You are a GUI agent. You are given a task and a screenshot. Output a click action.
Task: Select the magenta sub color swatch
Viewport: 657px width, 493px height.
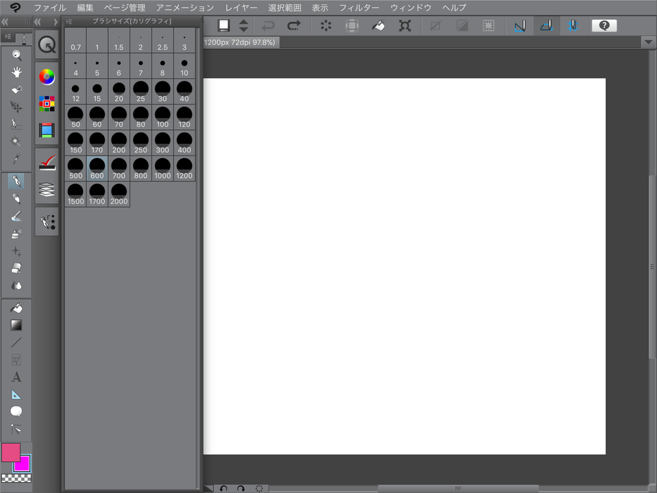24,465
